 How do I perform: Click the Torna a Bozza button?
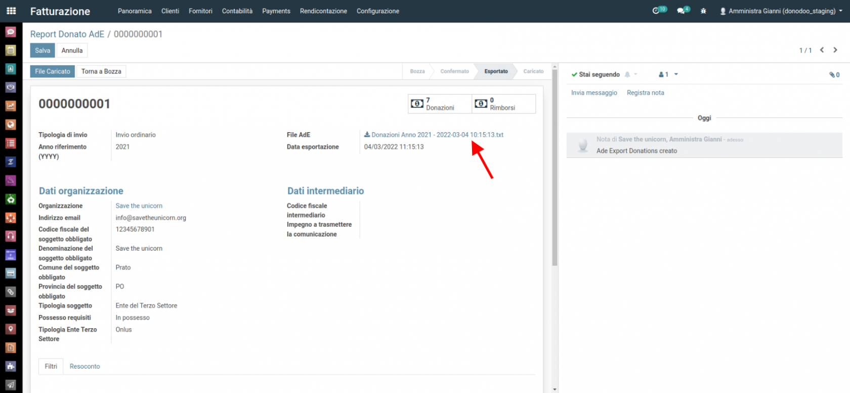[101, 71]
